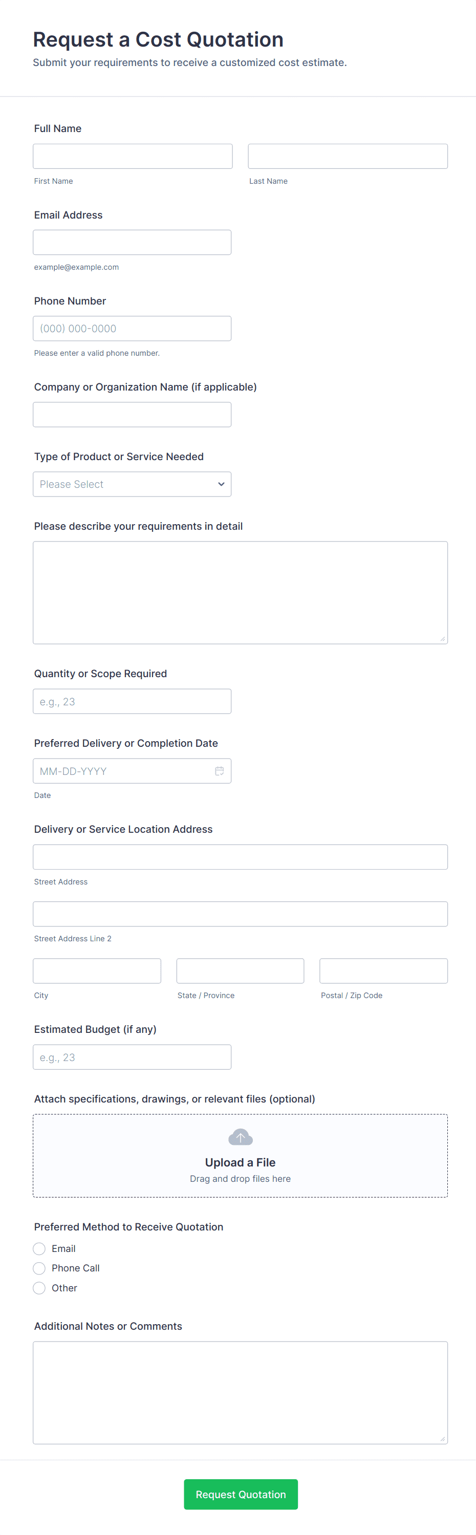Focus the requirements description text area
The image size is (476, 1535).
click(240, 592)
